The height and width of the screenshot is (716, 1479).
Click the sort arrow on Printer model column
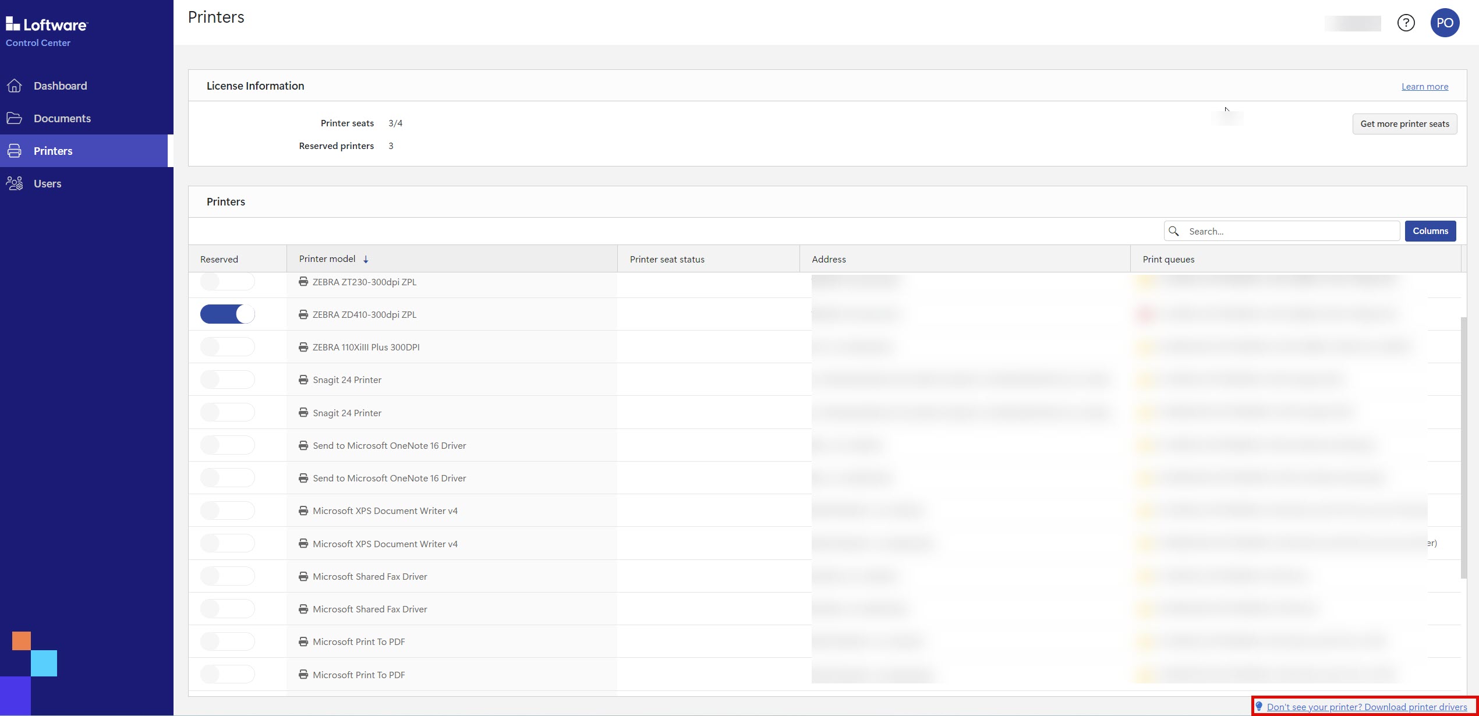[x=366, y=260]
